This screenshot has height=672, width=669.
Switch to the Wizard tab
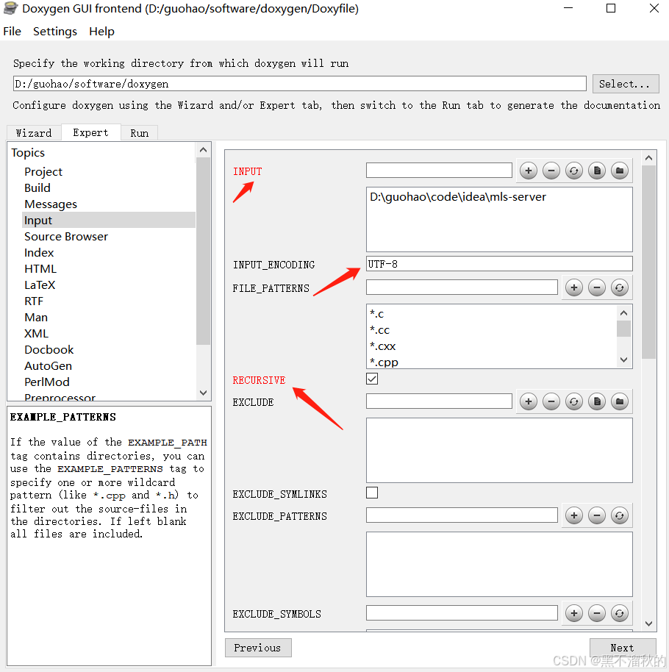click(x=34, y=133)
